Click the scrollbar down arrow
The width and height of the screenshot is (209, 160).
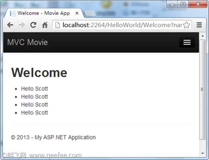click(x=203, y=154)
